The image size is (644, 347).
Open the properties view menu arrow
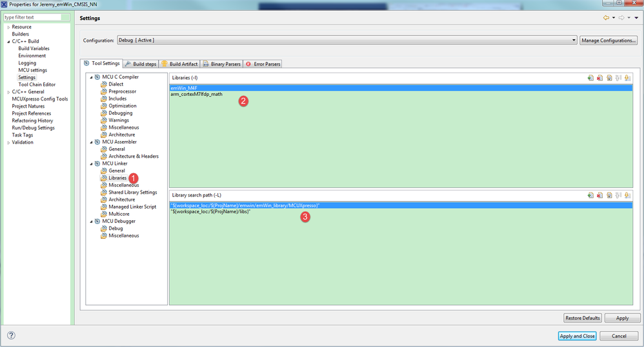(637, 17)
